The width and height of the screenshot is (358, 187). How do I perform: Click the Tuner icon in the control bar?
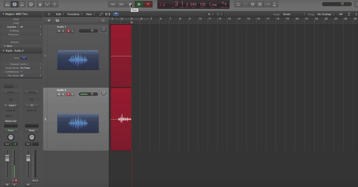[x=245, y=4]
